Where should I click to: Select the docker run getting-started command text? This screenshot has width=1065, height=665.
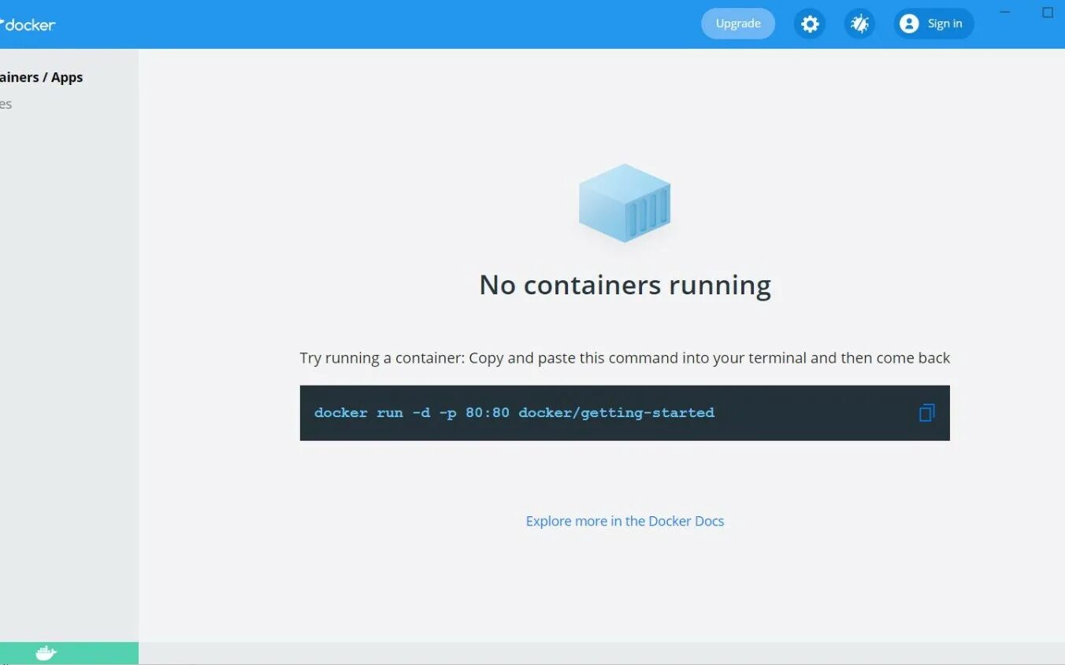click(x=514, y=412)
